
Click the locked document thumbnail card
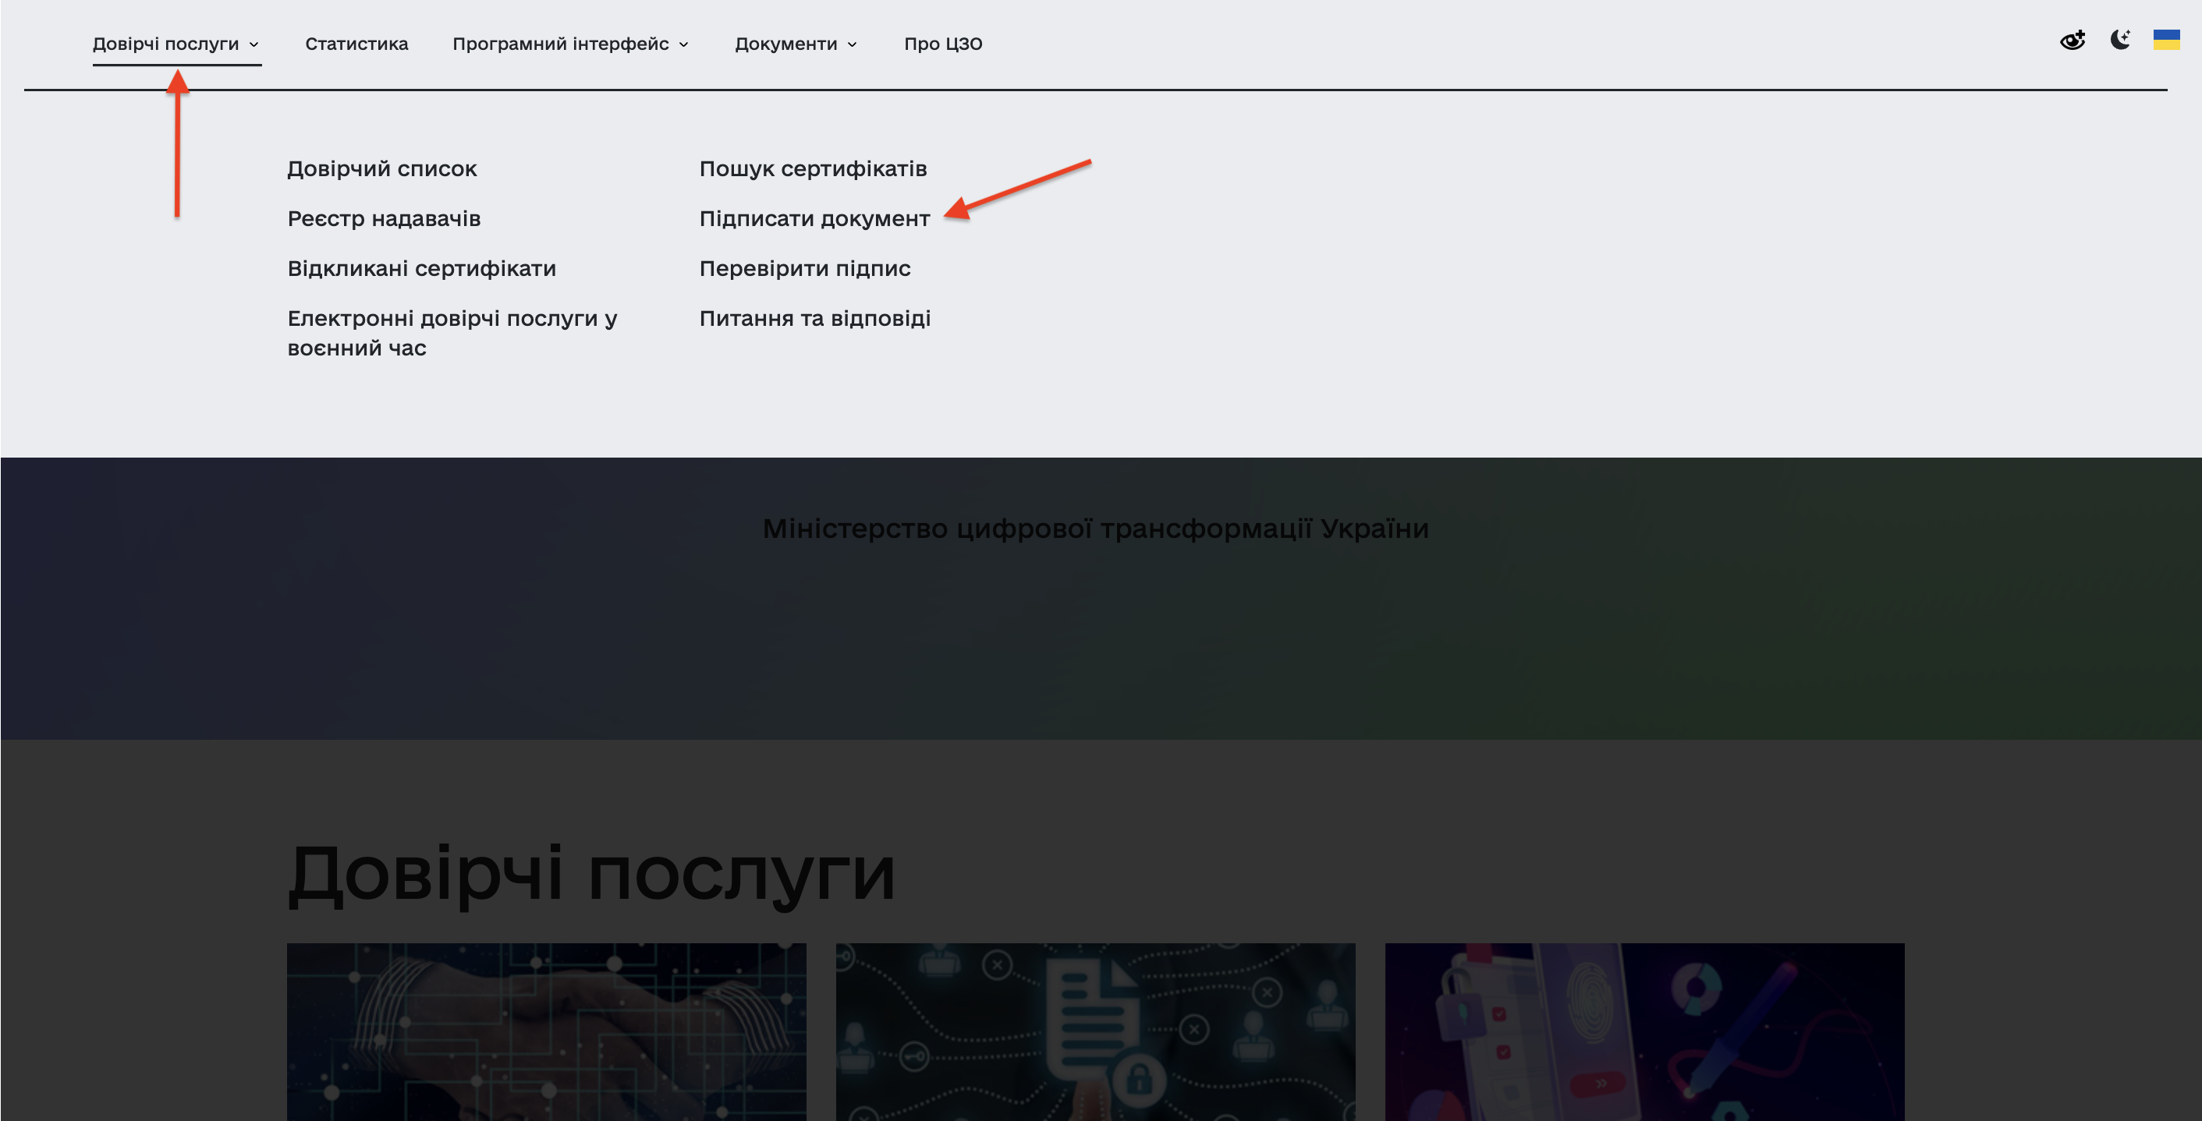pyautogui.click(x=1095, y=1031)
